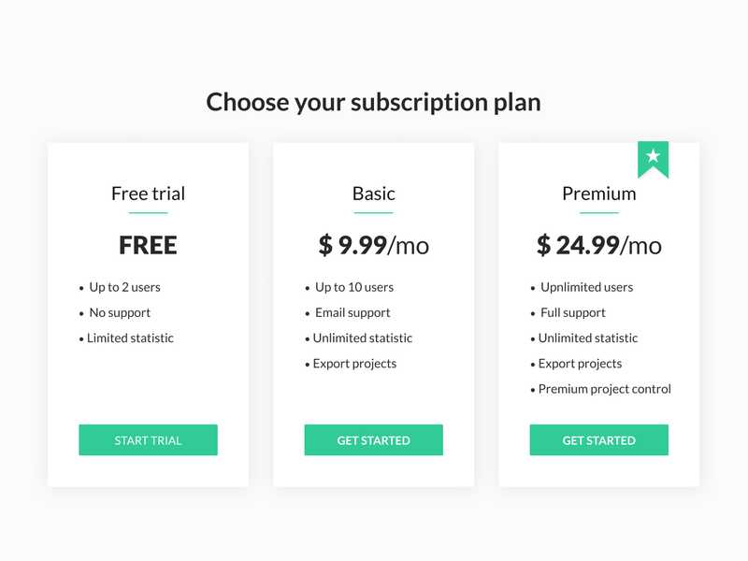Click 'Up to 2 users' feature
The height and width of the screenshot is (561, 748).
[124, 287]
